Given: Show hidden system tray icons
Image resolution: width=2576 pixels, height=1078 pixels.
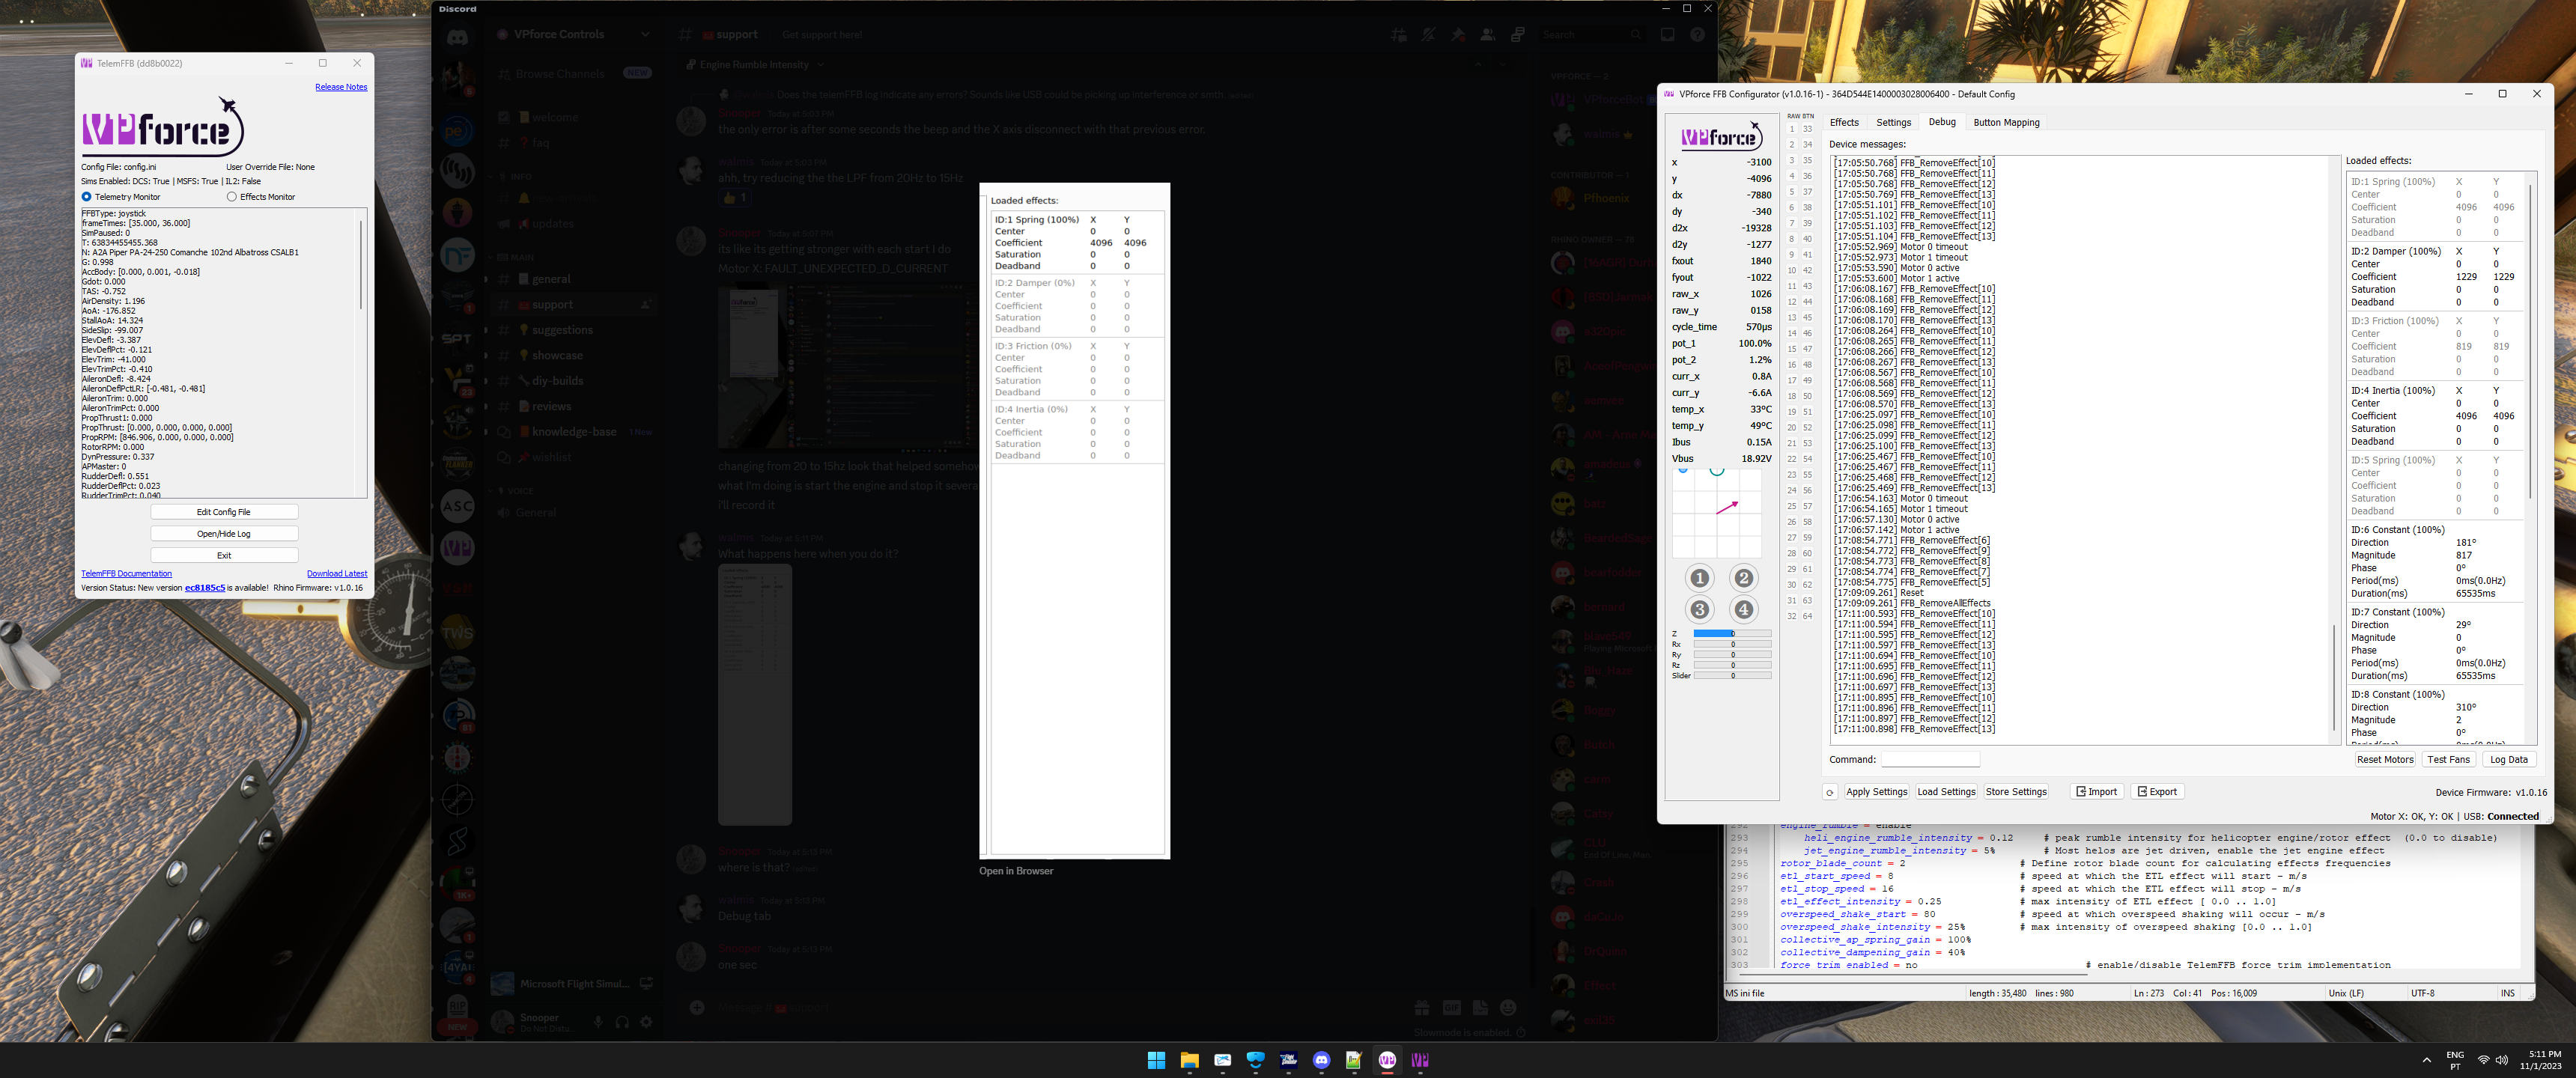Looking at the screenshot, I should [2426, 1060].
